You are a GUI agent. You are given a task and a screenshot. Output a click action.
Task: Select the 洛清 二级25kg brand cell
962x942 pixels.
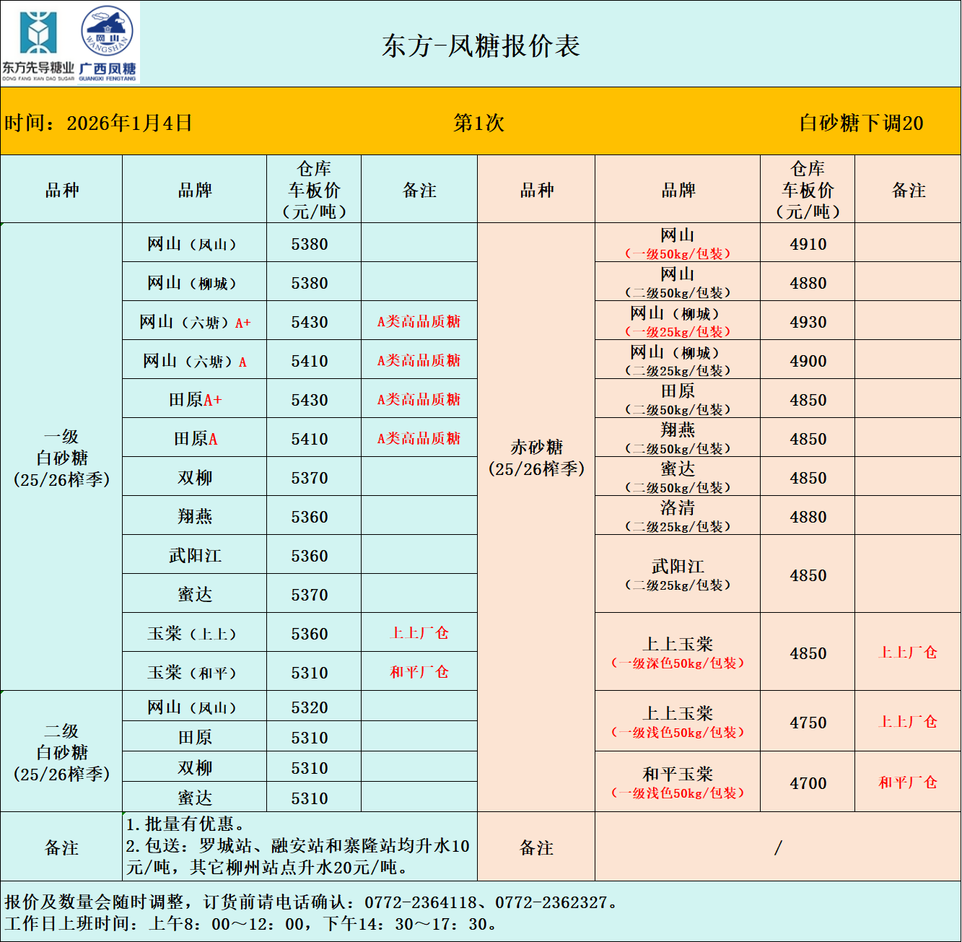(678, 516)
